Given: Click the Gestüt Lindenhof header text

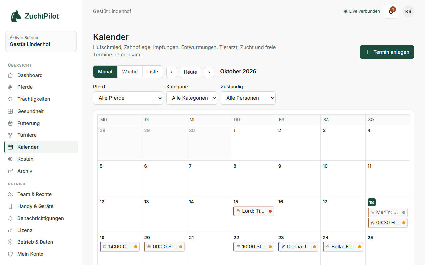Looking at the screenshot, I should [112, 11].
